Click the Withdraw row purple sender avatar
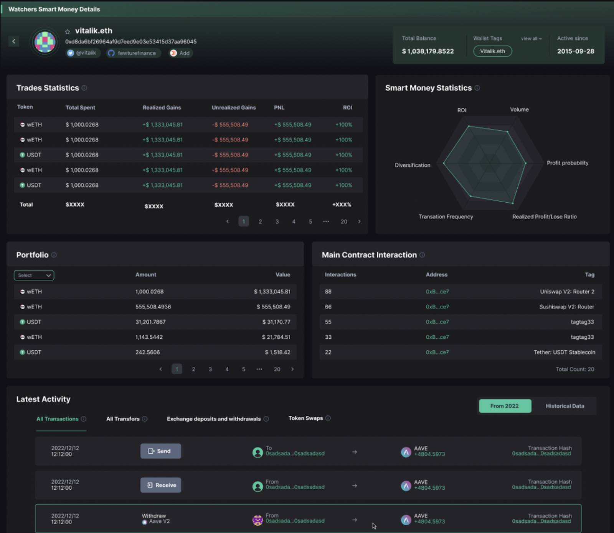Image resolution: width=614 pixels, height=533 pixels. (x=257, y=520)
